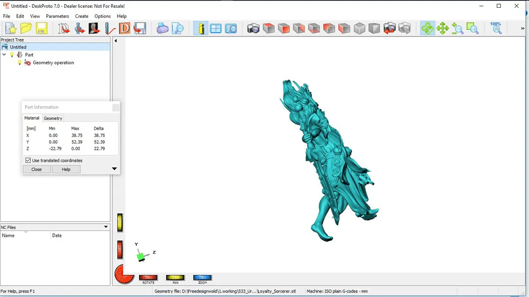Toggle Geometry operation visibility light bulb
The image size is (529, 297).
pos(20,62)
